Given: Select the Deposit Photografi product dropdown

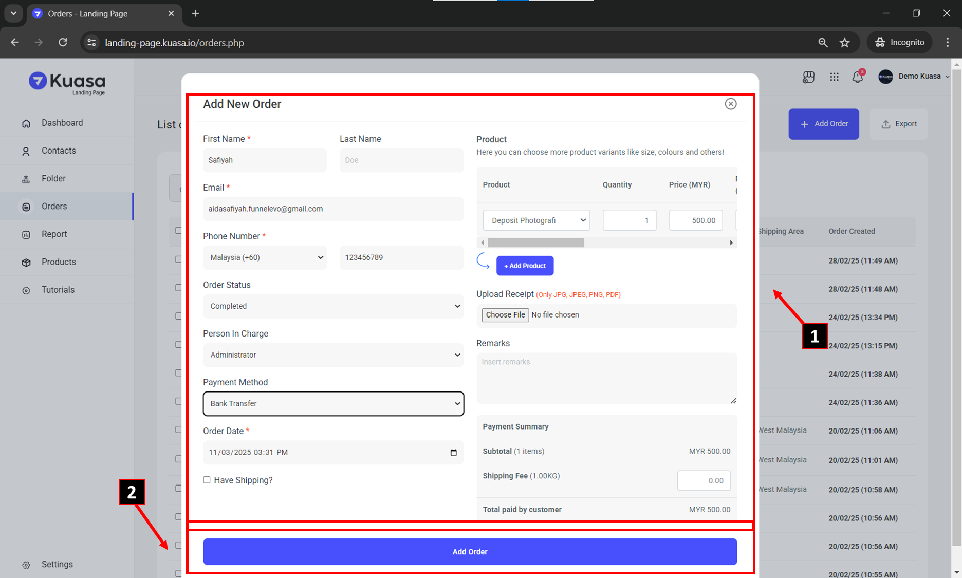Looking at the screenshot, I should coord(536,220).
